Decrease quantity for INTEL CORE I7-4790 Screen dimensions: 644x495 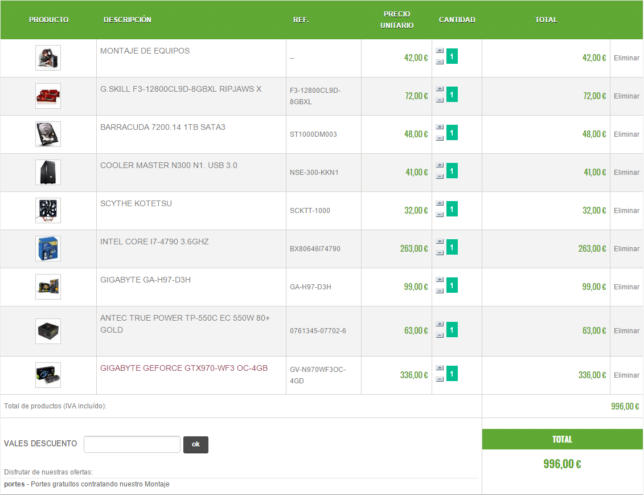440,253
